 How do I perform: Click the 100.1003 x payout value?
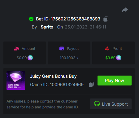(69, 58)
